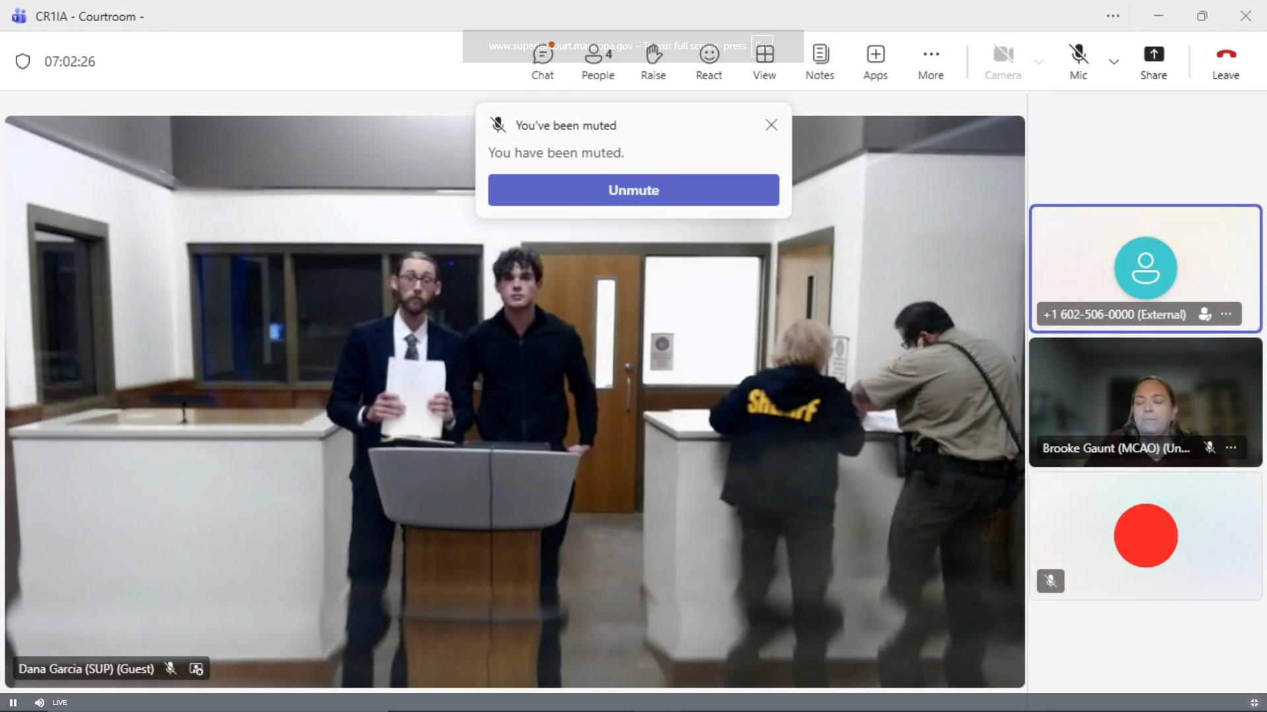Expand the Mic options dropdown arrow
This screenshot has height=712, width=1267.
point(1114,62)
